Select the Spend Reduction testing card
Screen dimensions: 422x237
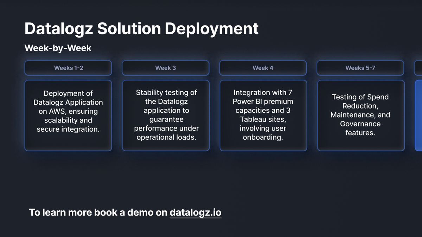click(x=360, y=115)
